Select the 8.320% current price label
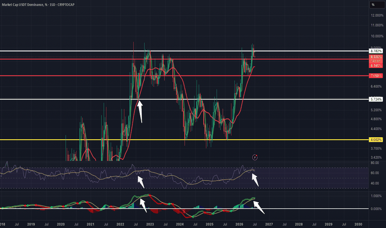Viewport: 386px width, 228px height. click(376, 57)
